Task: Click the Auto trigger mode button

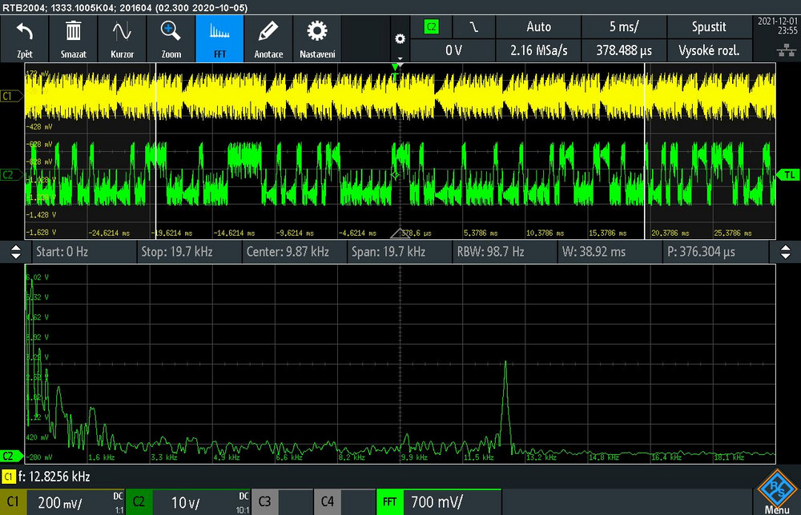Action: click(x=538, y=27)
